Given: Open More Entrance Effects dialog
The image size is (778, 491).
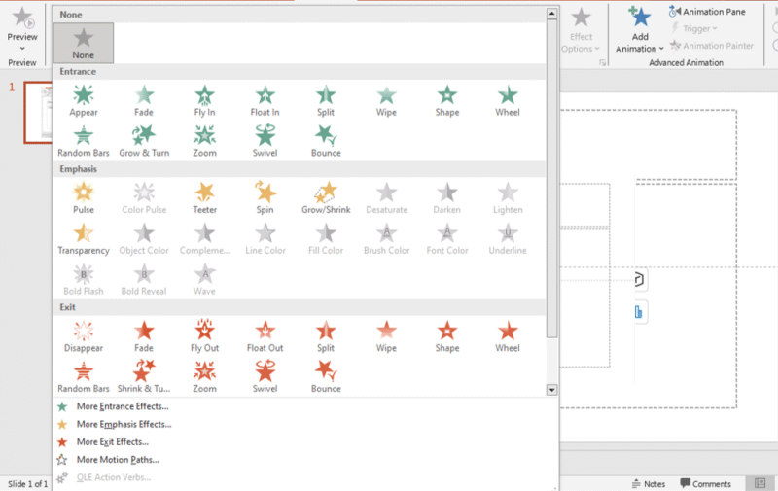Looking at the screenshot, I should (x=122, y=406).
